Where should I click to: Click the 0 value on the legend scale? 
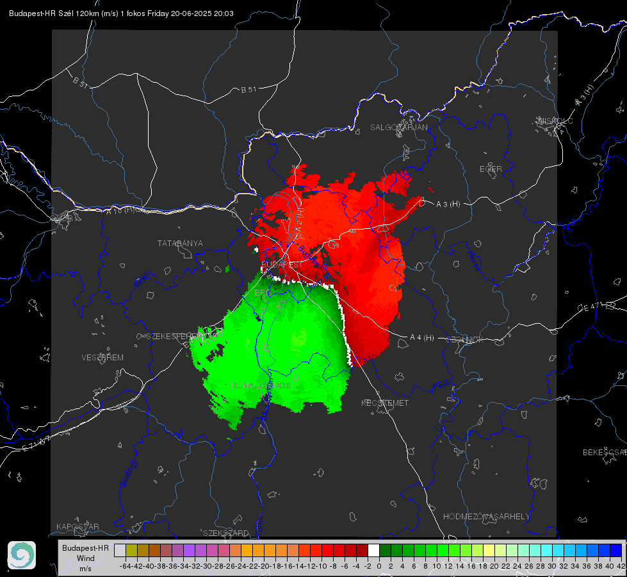point(379,566)
